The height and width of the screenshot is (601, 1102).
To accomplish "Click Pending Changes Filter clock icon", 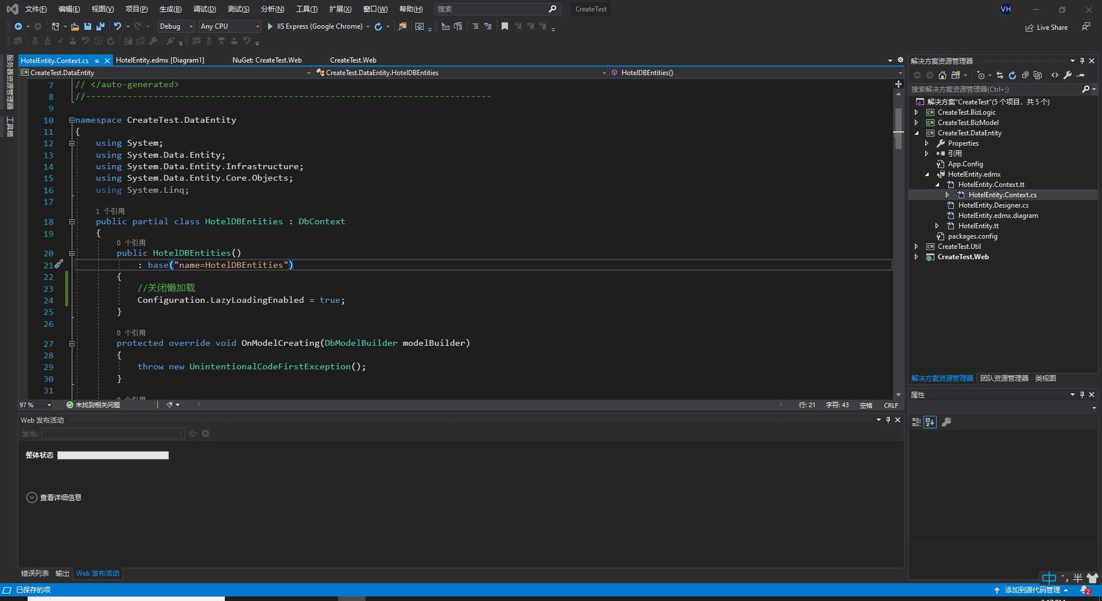I will [x=981, y=75].
